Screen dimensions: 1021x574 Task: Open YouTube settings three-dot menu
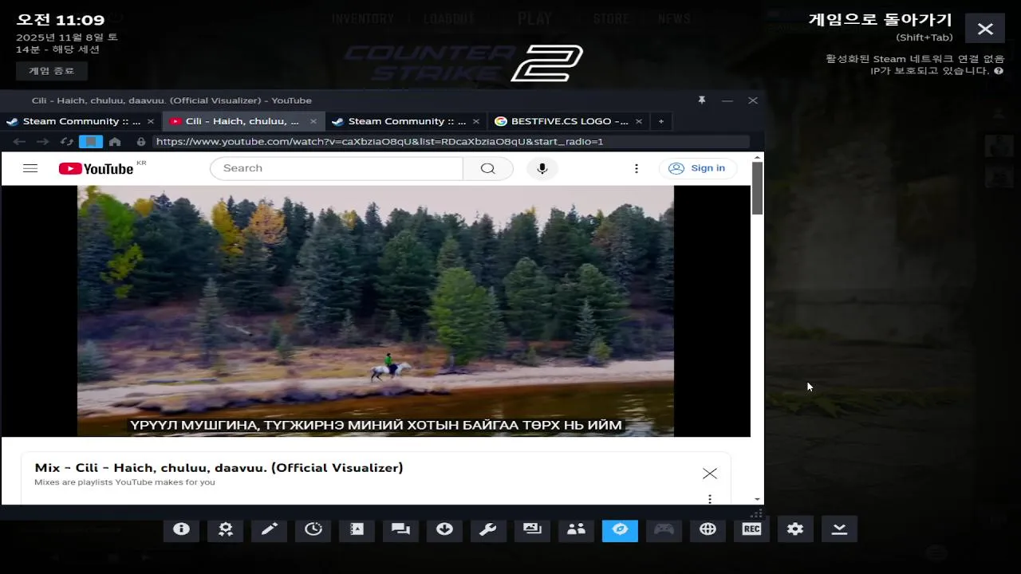coord(637,168)
